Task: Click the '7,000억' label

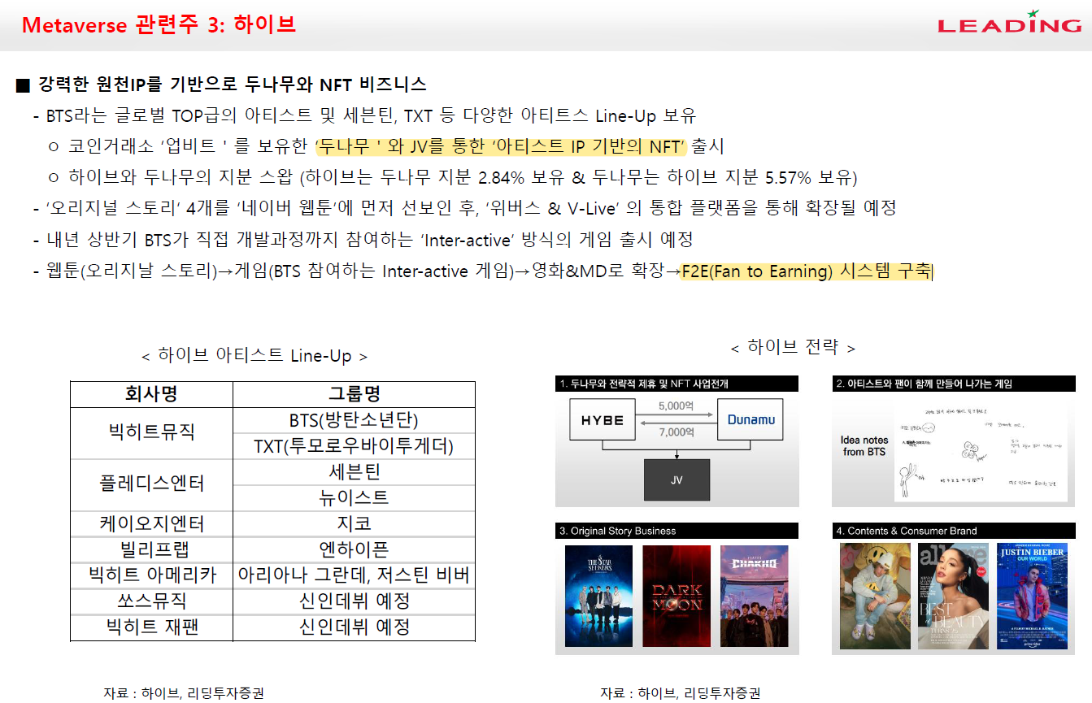Action: [x=677, y=432]
